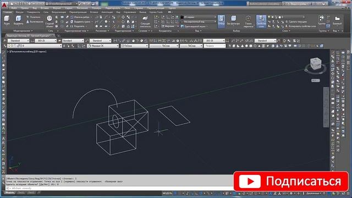
Task: Toggle the Отбор culling button
Action: [221, 21]
